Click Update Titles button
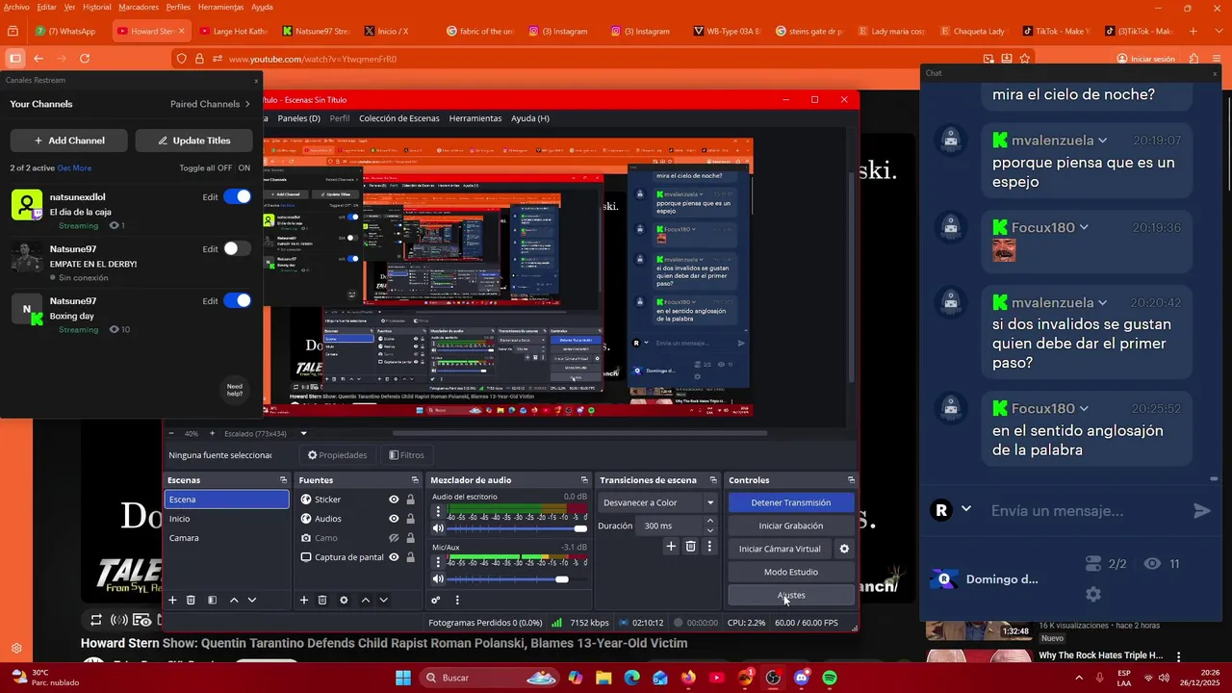This screenshot has width=1232, height=693. pyautogui.click(x=193, y=141)
